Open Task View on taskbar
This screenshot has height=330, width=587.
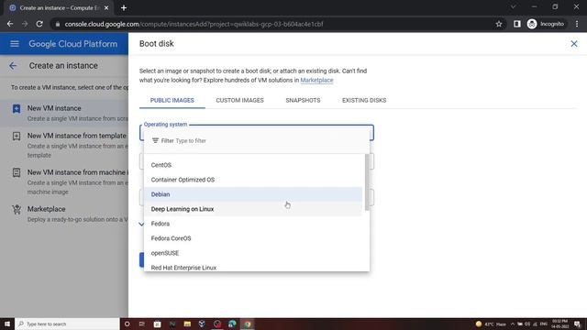(x=142, y=324)
